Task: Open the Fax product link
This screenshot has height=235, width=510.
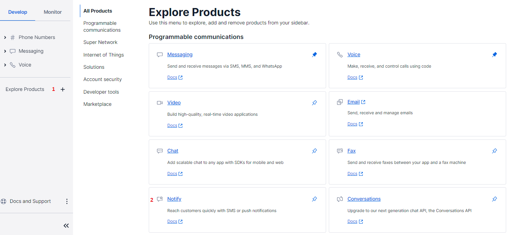Action: click(x=352, y=151)
